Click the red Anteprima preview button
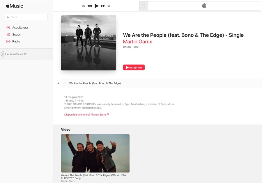The height and width of the screenshot is (183, 262). point(134,67)
